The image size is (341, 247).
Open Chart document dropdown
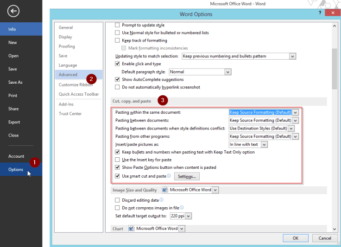click(x=182, y=228)
